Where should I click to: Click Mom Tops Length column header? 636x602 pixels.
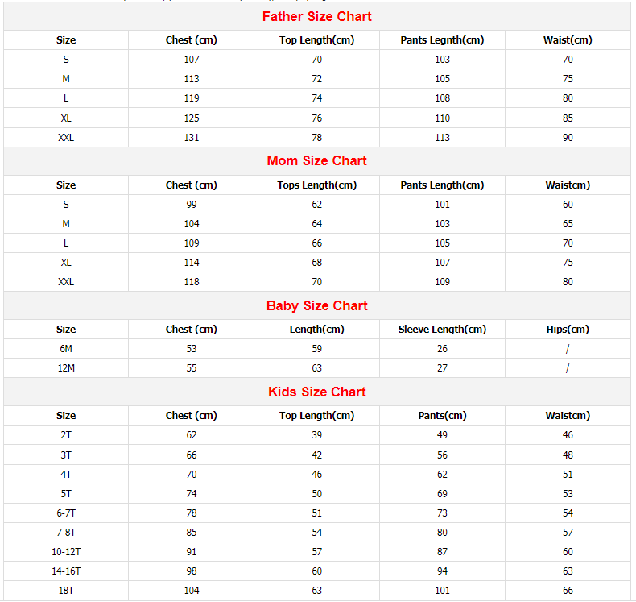(x=317, y=185)
